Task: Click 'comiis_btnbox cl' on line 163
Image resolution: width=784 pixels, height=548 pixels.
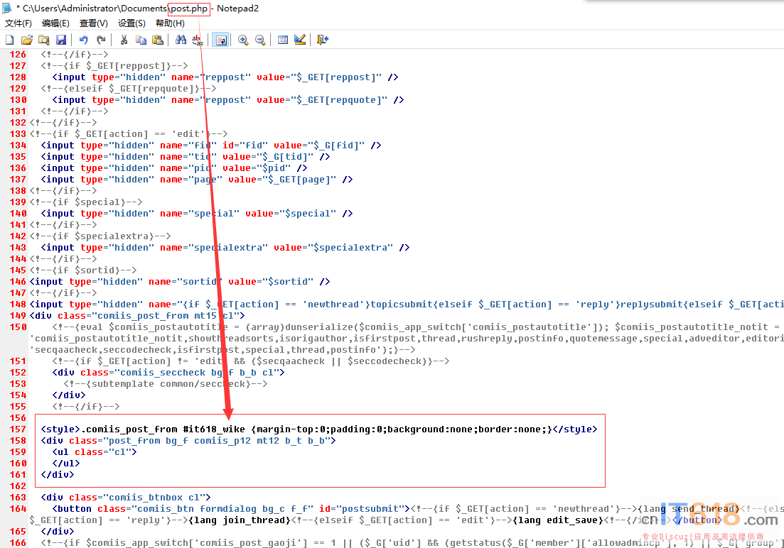Action: [154, 498]
